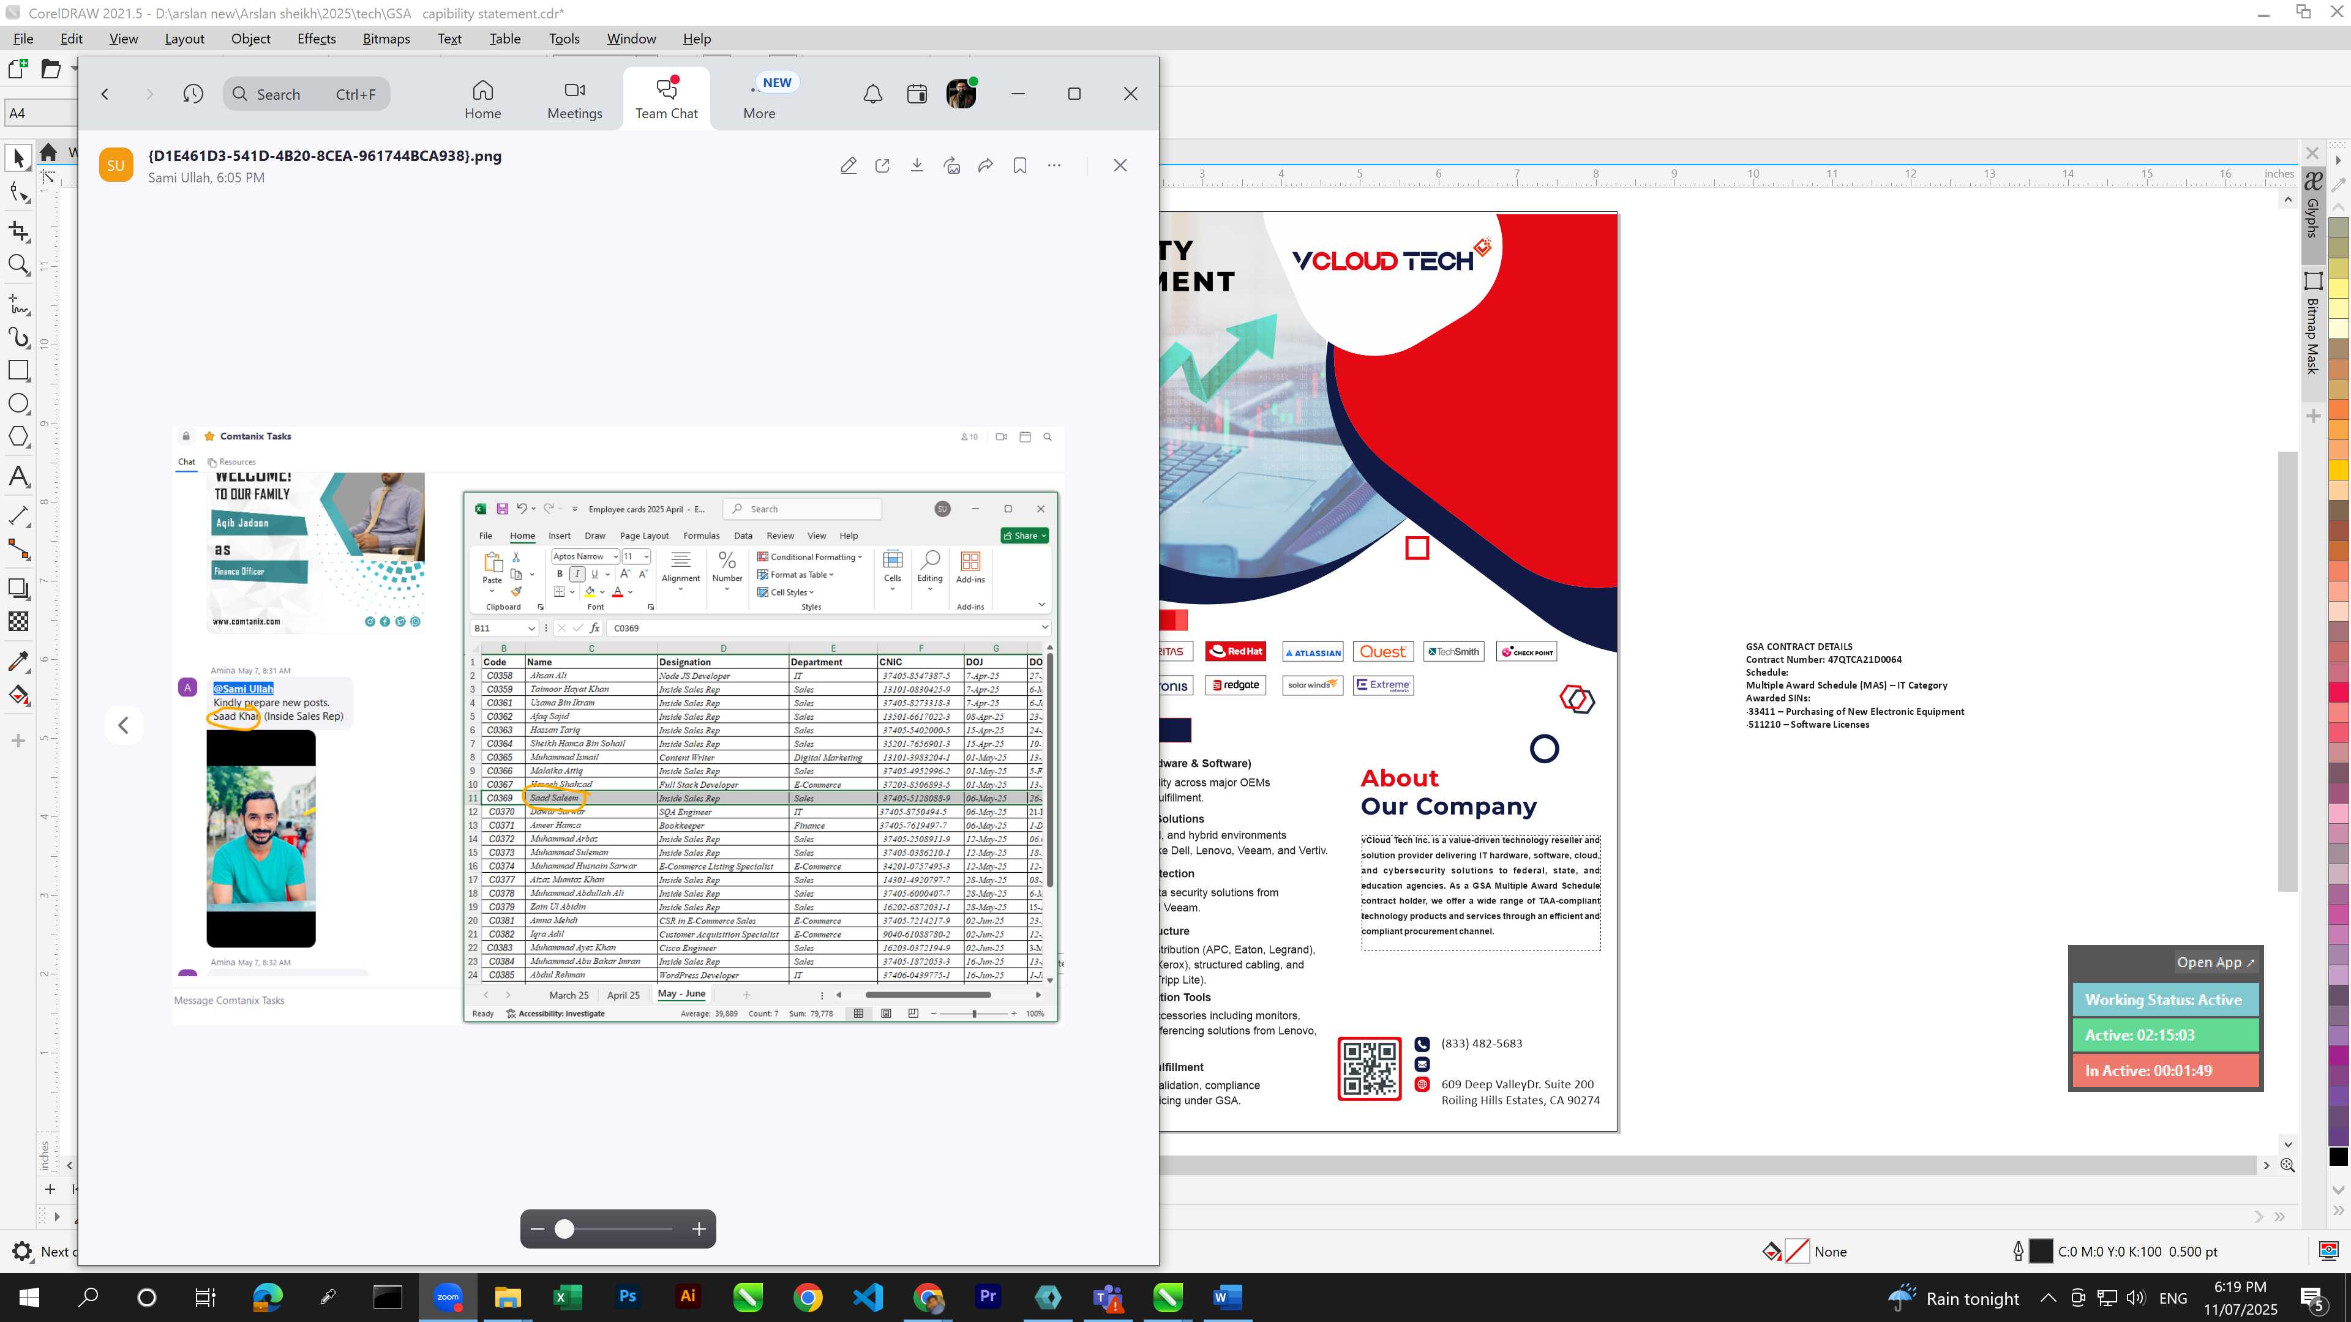Screen dimensions: 2351x1322
Task: Go to previous image with left arrow
Action: [x=123, y=725]
